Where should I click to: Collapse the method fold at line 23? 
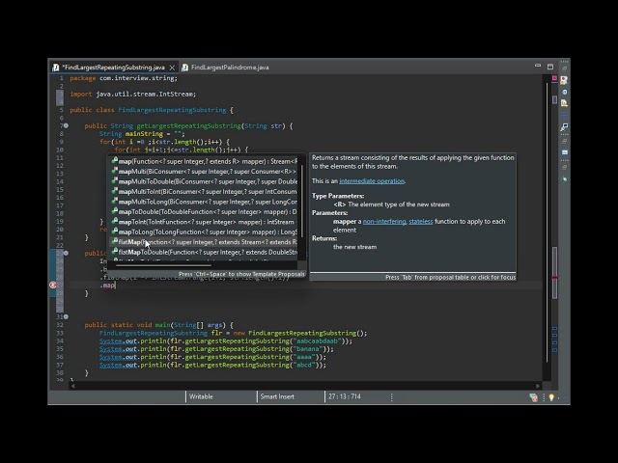click(x=66, y=253)
